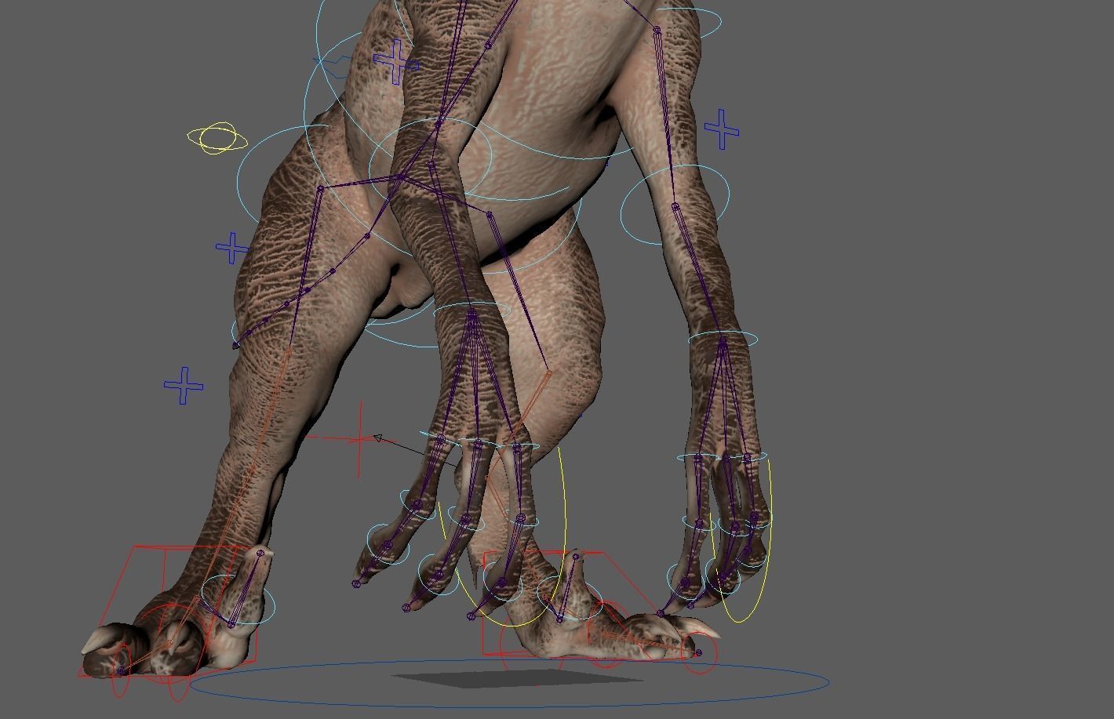
Task: Select the cyan ring around the near foot's heel spur
Action: coord(238,599)
